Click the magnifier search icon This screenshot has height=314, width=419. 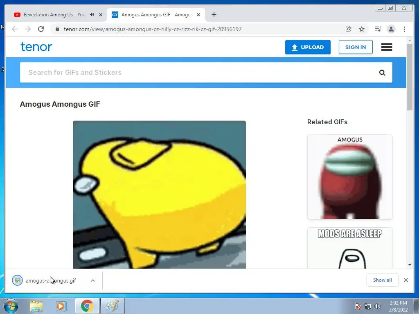[382, 73]
